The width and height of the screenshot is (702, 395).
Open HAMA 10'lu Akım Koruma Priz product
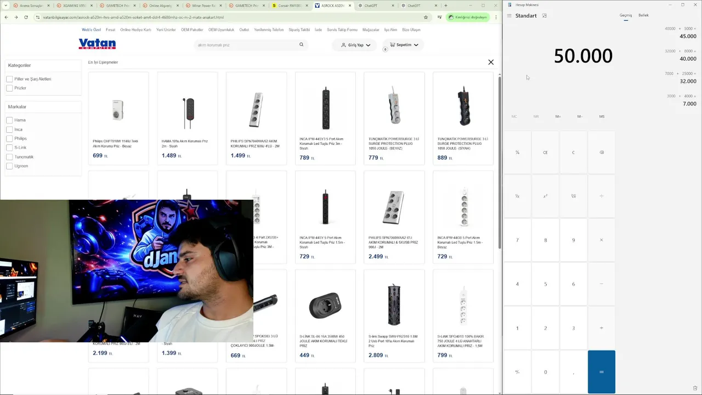click(187, 118)
